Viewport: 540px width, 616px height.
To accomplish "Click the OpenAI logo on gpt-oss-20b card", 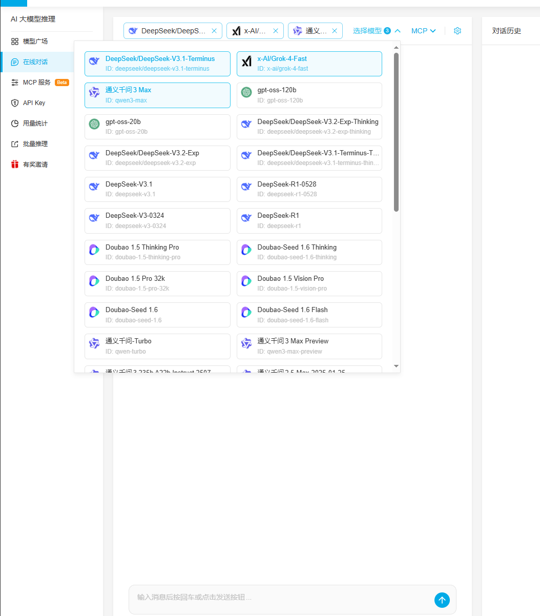I will pos(94,124).
